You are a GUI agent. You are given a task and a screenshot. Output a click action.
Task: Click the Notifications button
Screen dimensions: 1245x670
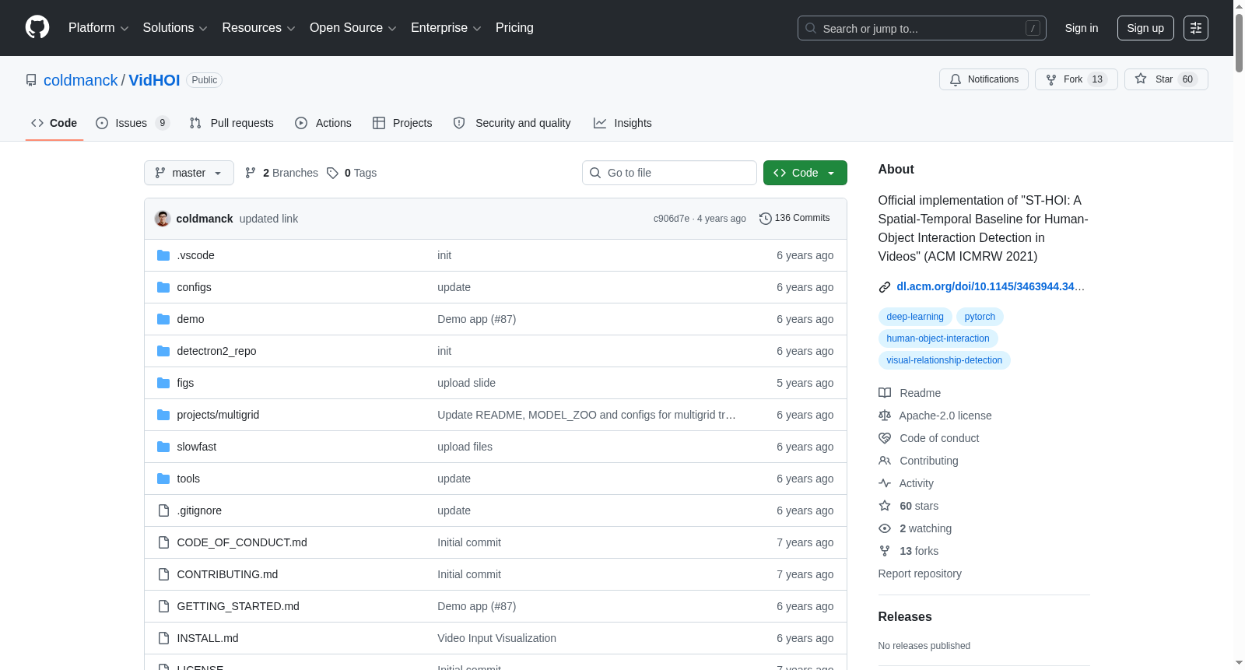pos(984,79)
